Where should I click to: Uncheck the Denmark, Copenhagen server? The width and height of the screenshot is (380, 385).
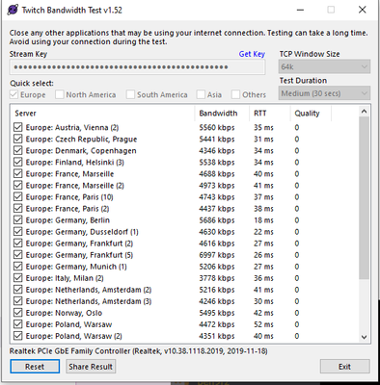[x=18, y=150]
